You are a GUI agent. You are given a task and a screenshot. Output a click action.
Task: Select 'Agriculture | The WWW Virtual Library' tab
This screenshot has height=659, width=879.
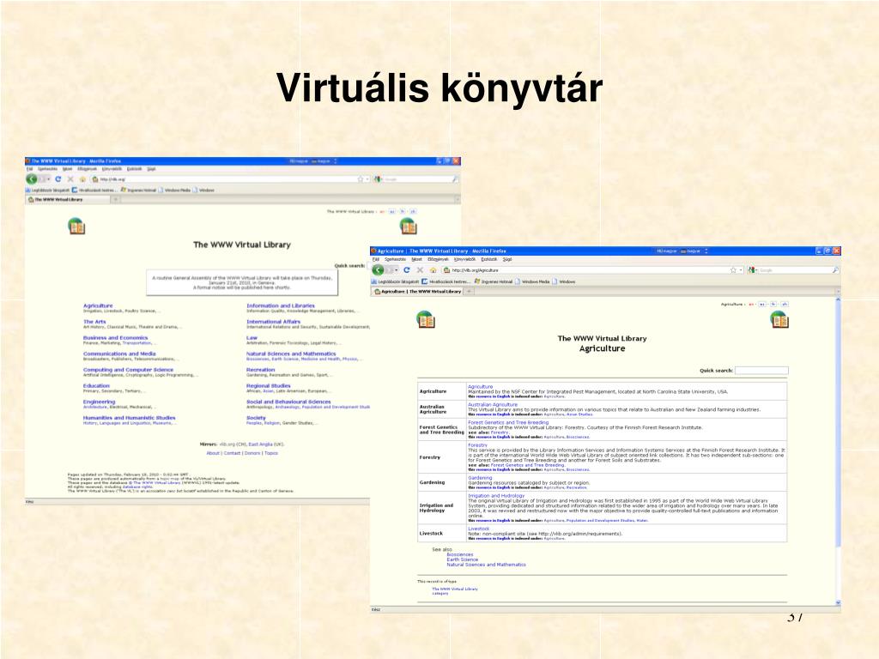418,292
